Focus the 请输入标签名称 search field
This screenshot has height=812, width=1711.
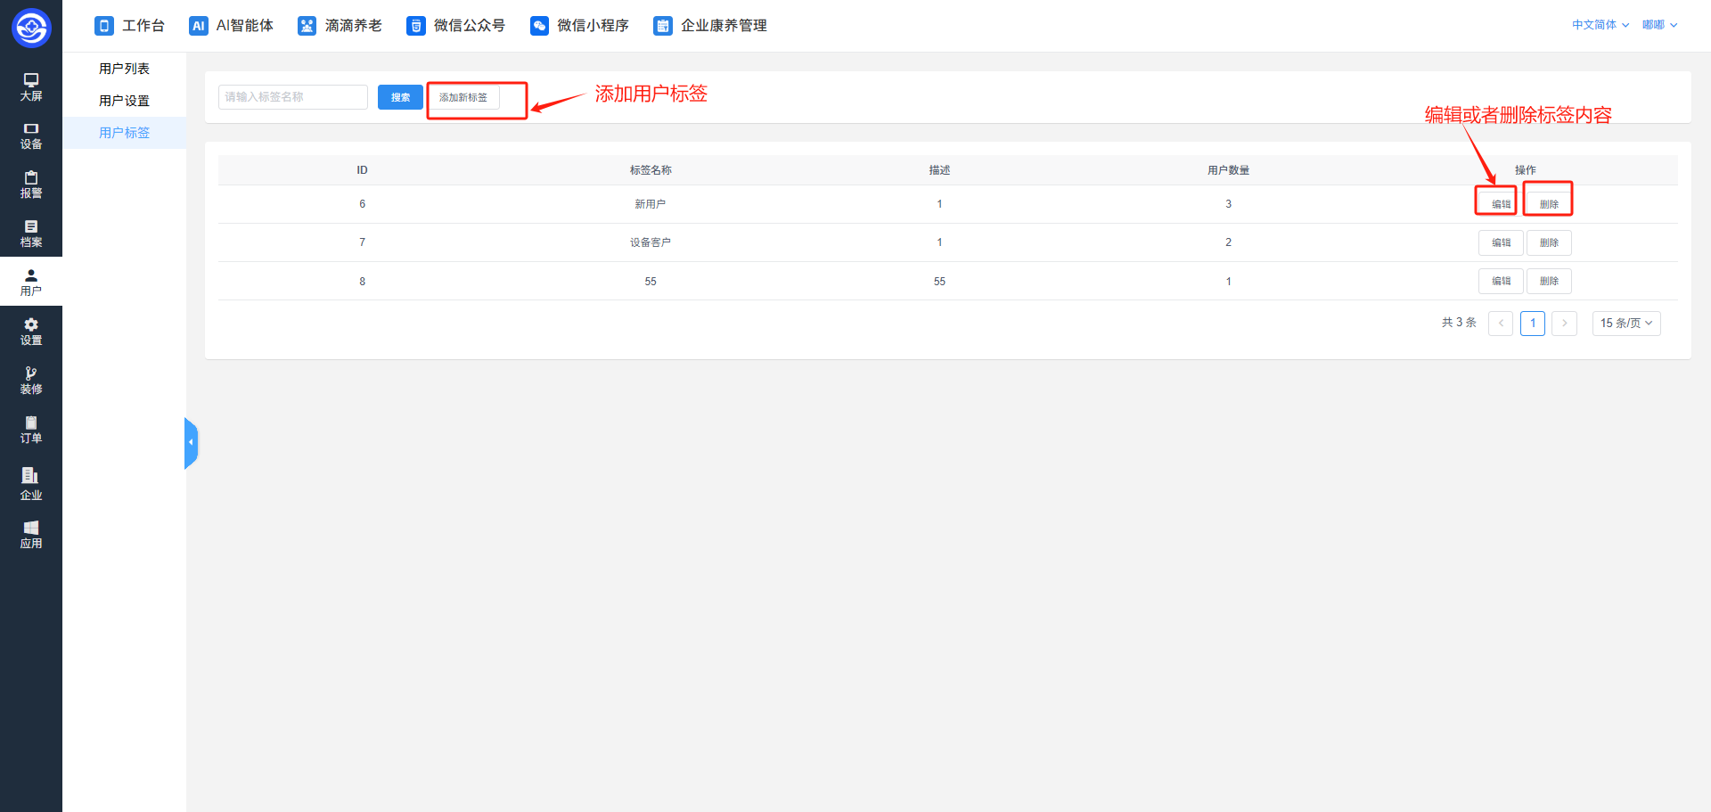pyautogui.click(x=293, y=97)
